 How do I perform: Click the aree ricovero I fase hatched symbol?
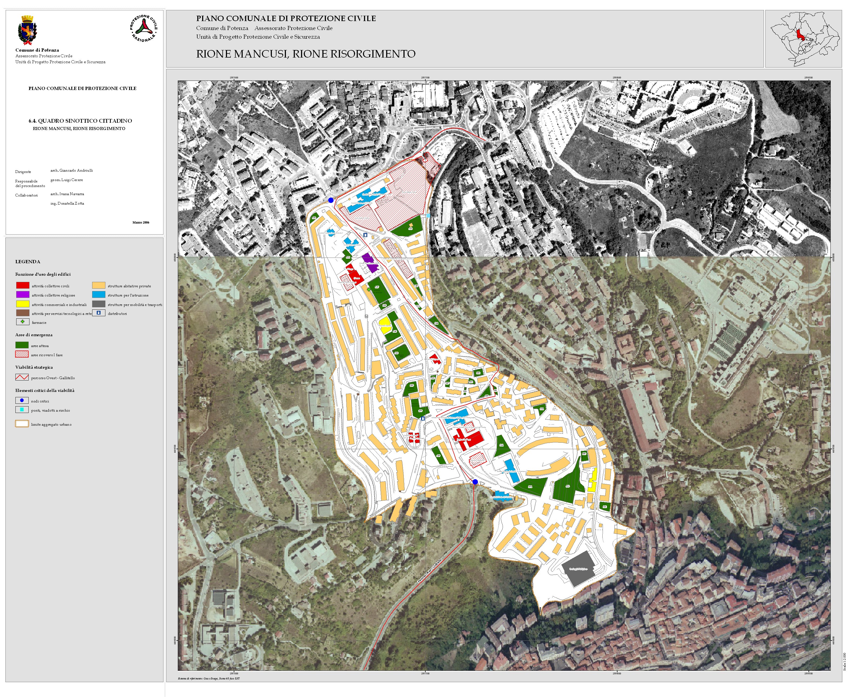click(22, 355)
